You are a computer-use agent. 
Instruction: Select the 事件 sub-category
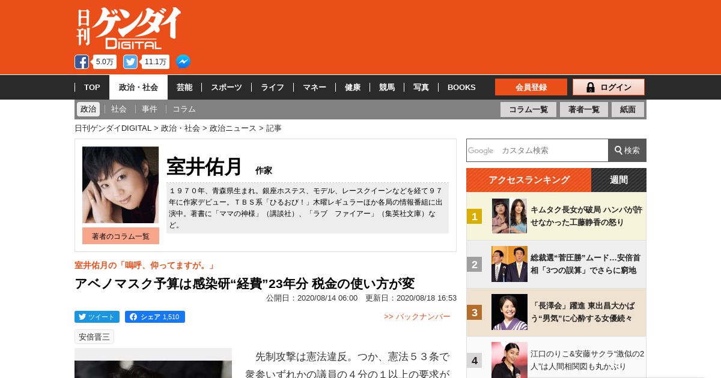150,109
